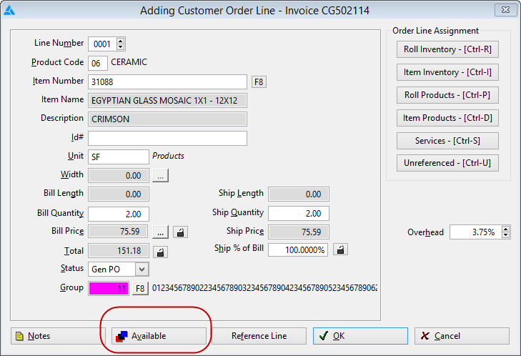Confirm with the green checkmark OK button
This screenshot has width=521, height=356.
coord(360,336)
